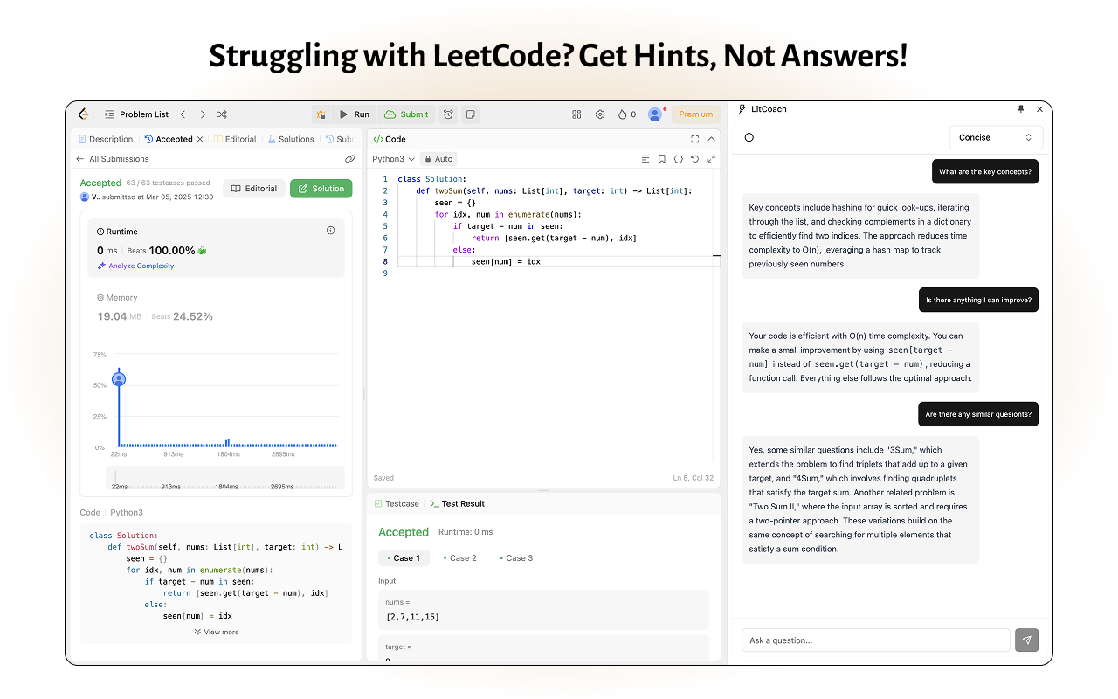This screenshot has height=699, width=1118.
Task: Collapse the Code panel chevron
Action: tap(711, 139)
